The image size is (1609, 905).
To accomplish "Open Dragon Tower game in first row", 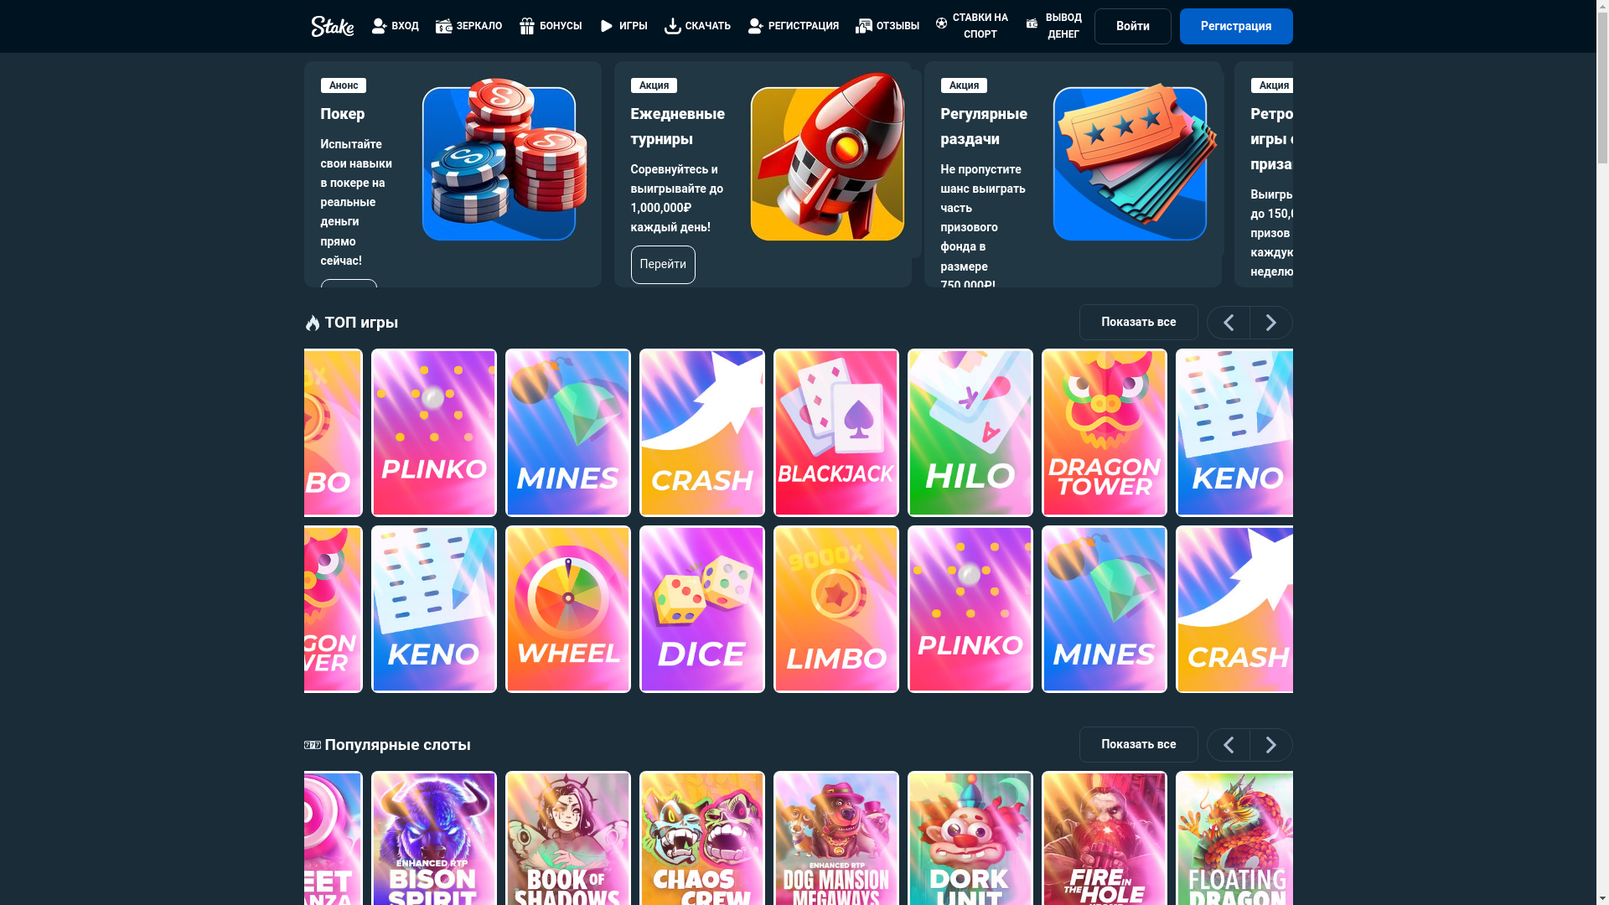I will (1104, 432).
